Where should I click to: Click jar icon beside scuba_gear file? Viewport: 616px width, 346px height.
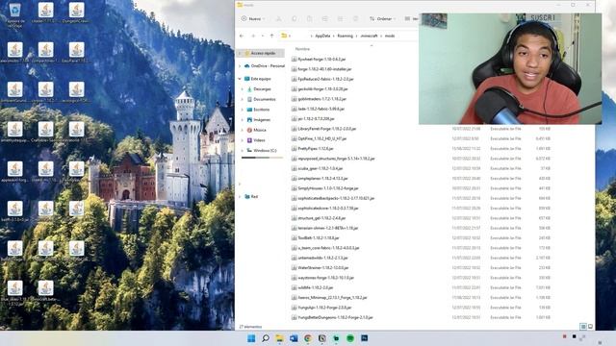(x=294, y=168)
